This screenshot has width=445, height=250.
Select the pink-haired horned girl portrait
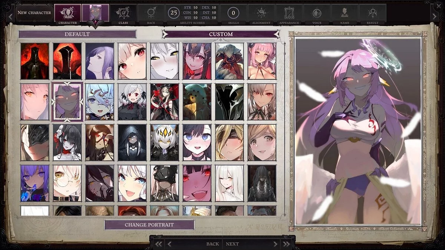(262, 61)
